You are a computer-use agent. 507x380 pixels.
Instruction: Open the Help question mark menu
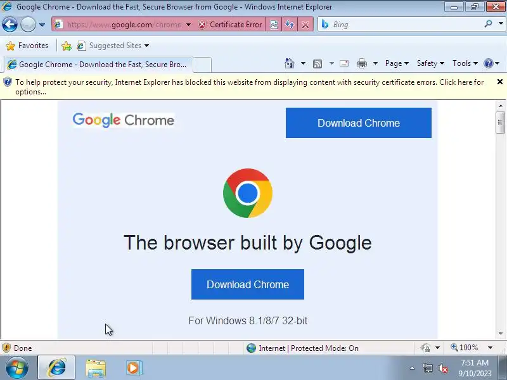(491, 63)
